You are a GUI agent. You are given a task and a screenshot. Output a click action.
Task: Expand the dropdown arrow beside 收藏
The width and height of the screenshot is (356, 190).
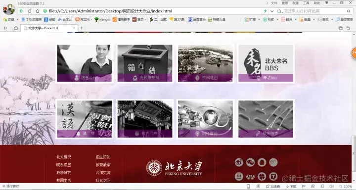click(x=17, y=20)
